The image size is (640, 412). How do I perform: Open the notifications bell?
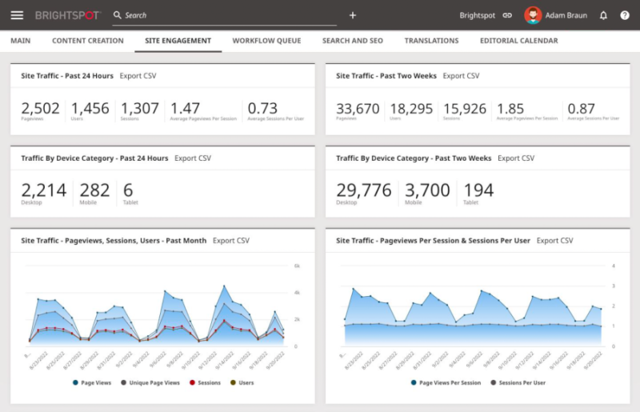pyautogui.click(x=603, y=15)
